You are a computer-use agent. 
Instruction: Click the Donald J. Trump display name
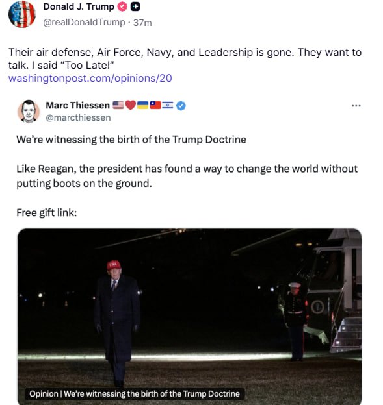coord(79,6)
